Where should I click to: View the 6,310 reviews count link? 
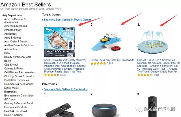click(63, 75)
